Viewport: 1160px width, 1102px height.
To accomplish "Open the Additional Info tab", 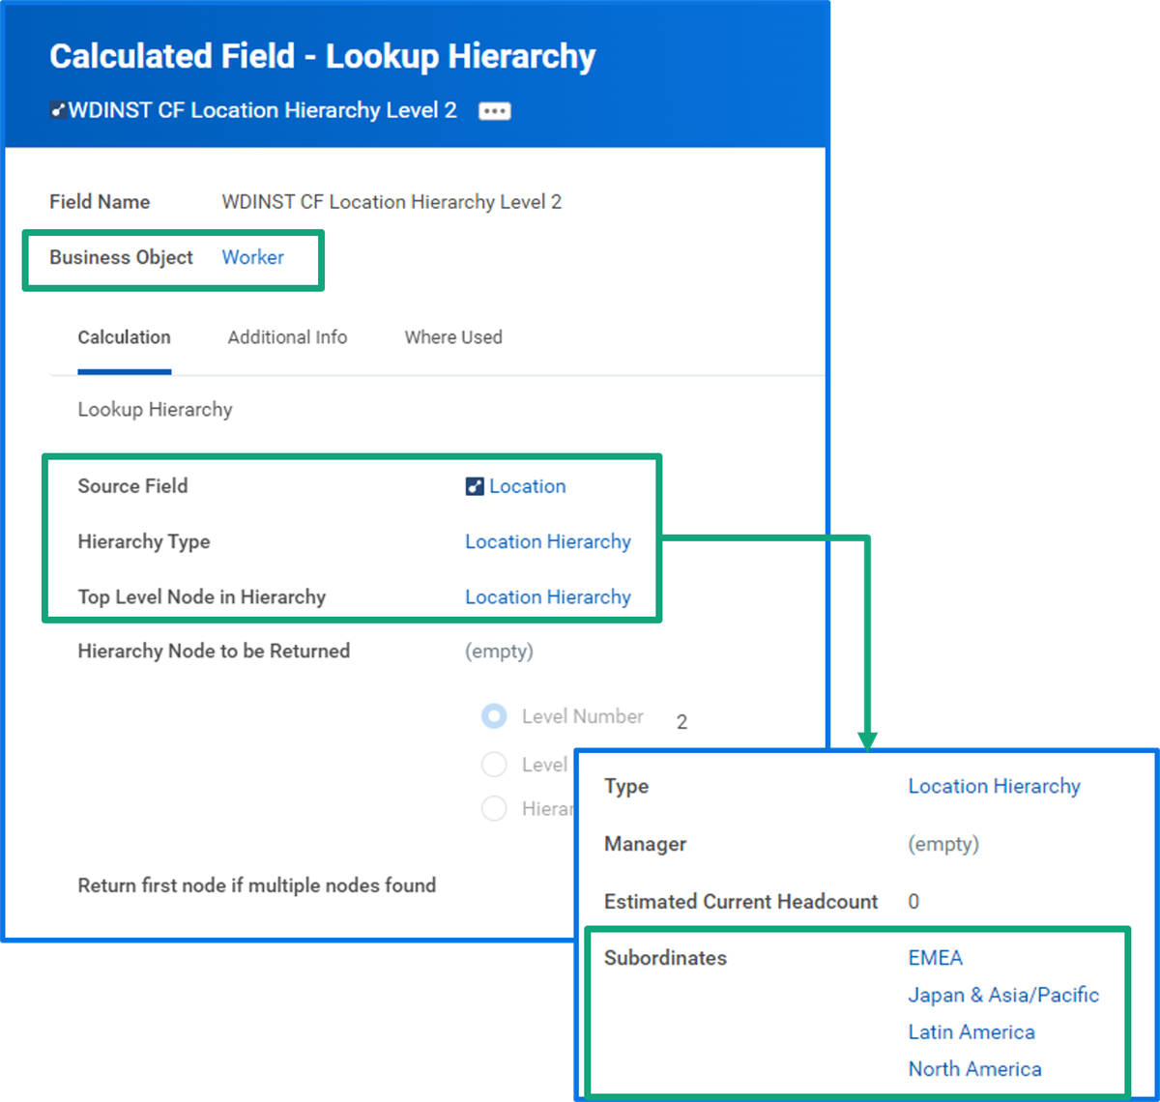I will (x=287, y=337).
